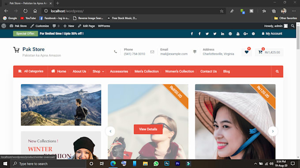Image resolution: width=300 pixels, height=168 pixels.
Task: Click the admin bar search magnifier
Action: 292,26
